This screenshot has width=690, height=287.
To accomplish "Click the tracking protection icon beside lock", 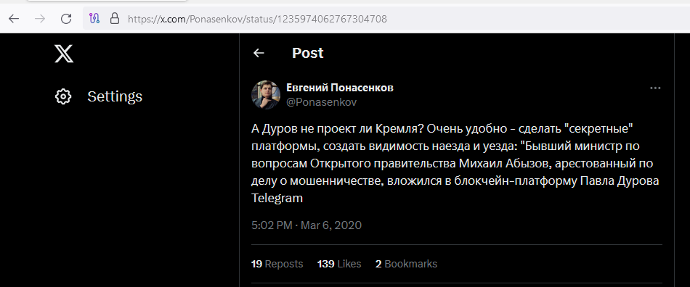I will coord(94,18).
